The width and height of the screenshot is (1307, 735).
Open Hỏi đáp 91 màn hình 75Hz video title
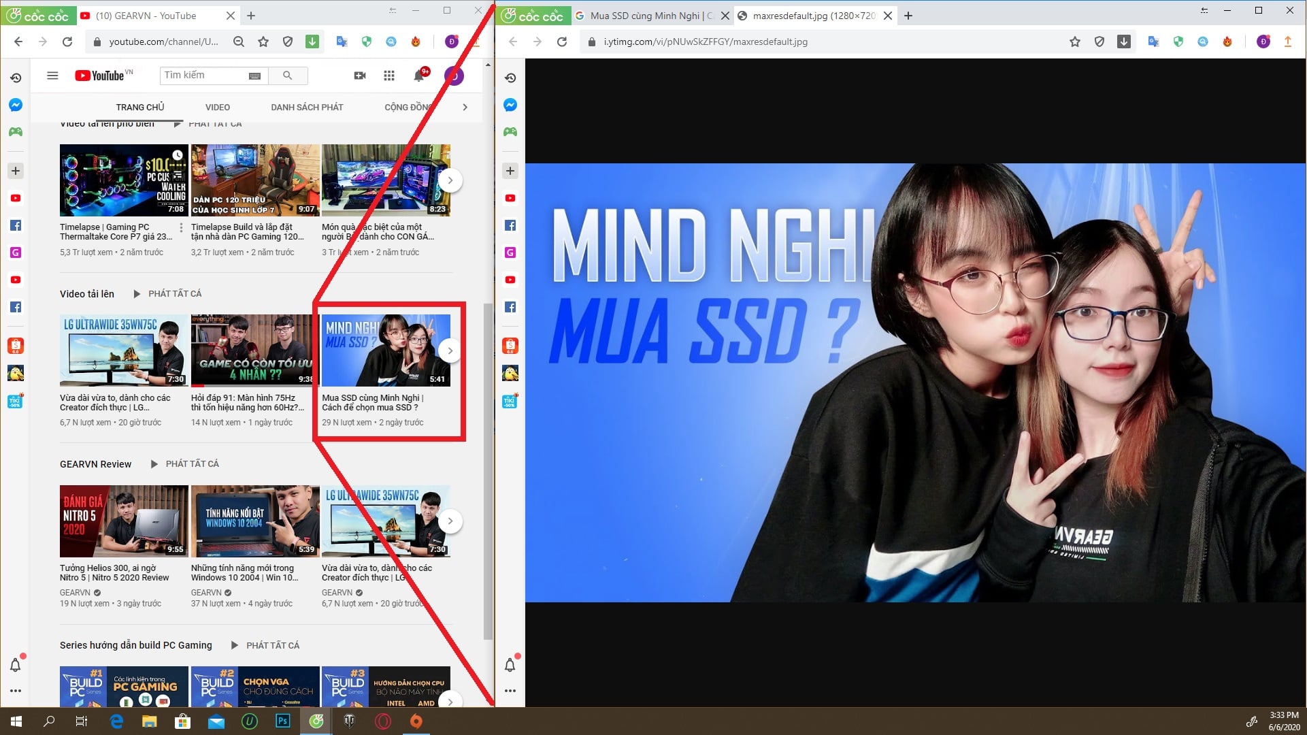247,402
